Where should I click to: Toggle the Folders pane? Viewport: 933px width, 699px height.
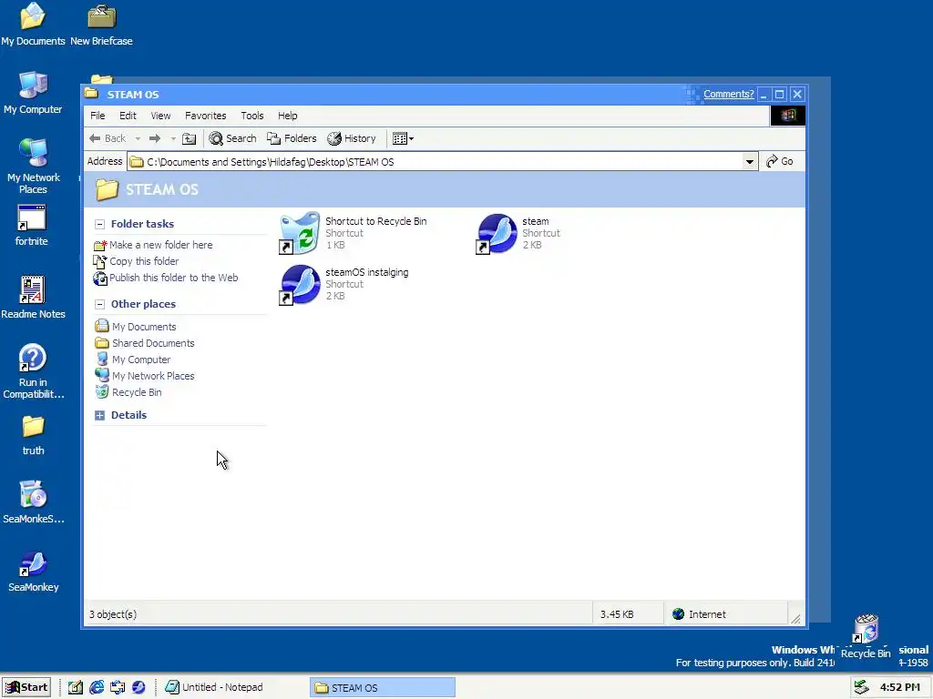coord(292,138)
